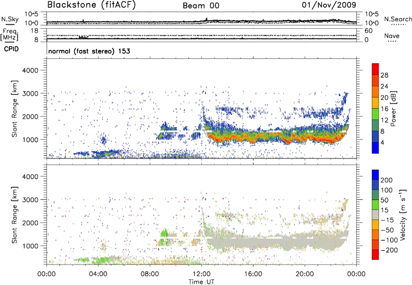412x285 pixels.
Task: Click the "Nave" legend label
Action: (392, 36)
